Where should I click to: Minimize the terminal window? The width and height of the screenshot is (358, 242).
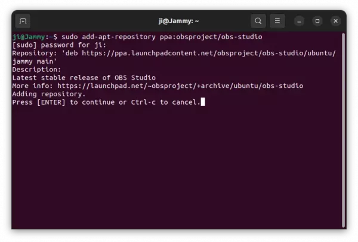pos(300,21)
